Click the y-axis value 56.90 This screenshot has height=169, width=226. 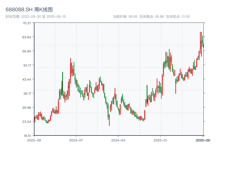tap(27, 51)
